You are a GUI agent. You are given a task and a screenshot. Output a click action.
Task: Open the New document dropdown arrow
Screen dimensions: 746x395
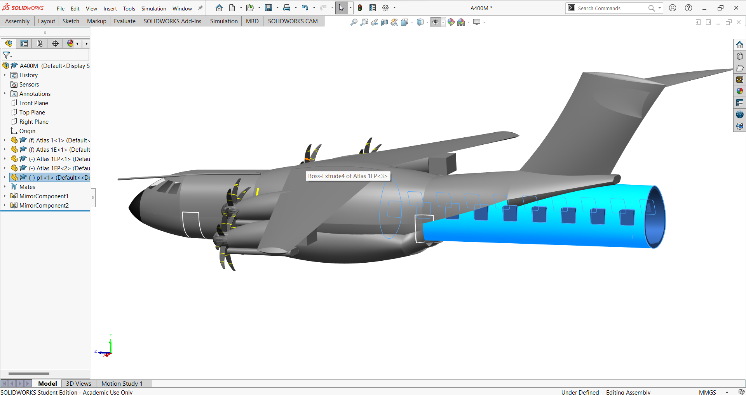[241, 8]
